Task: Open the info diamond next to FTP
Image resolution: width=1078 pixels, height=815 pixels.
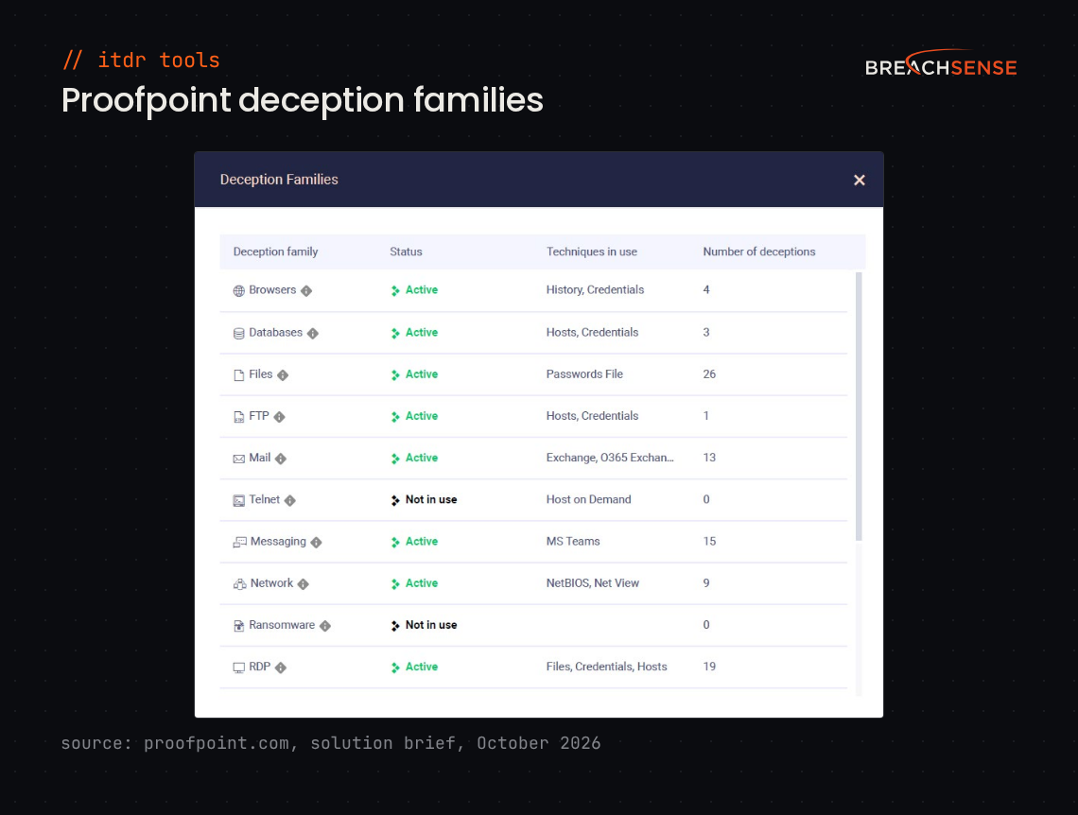Action: point(279,417)
